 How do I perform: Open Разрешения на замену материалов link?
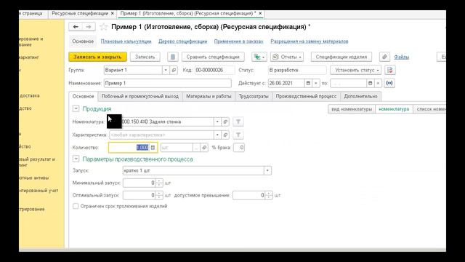click(x=310, y=41)
